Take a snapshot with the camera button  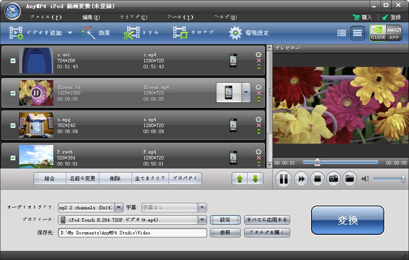(334, 179)
